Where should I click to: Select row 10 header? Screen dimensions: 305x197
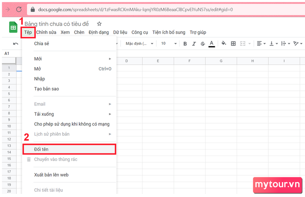coord(9,126)
